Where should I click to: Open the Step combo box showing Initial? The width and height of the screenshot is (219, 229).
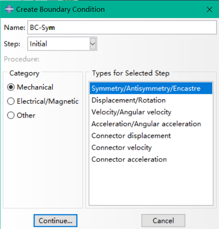(x=62, y=44)
